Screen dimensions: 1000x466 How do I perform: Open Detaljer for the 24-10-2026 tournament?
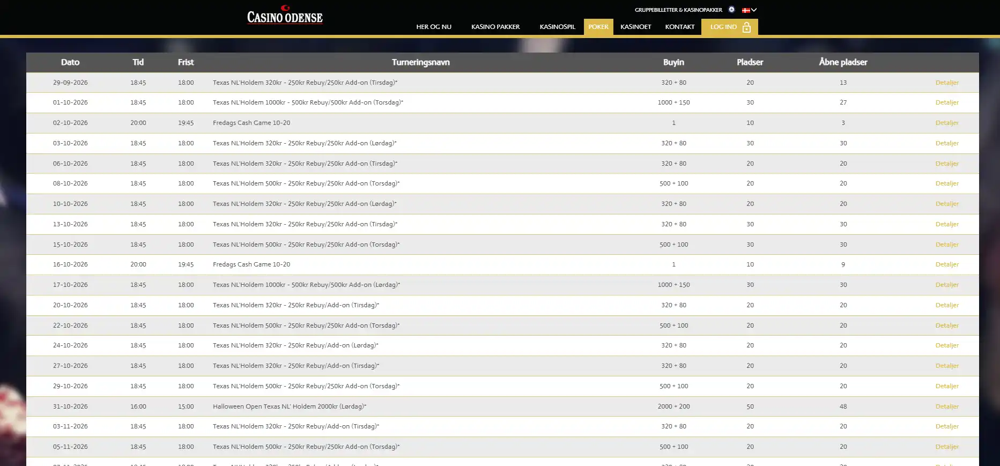tap(947, 345)
